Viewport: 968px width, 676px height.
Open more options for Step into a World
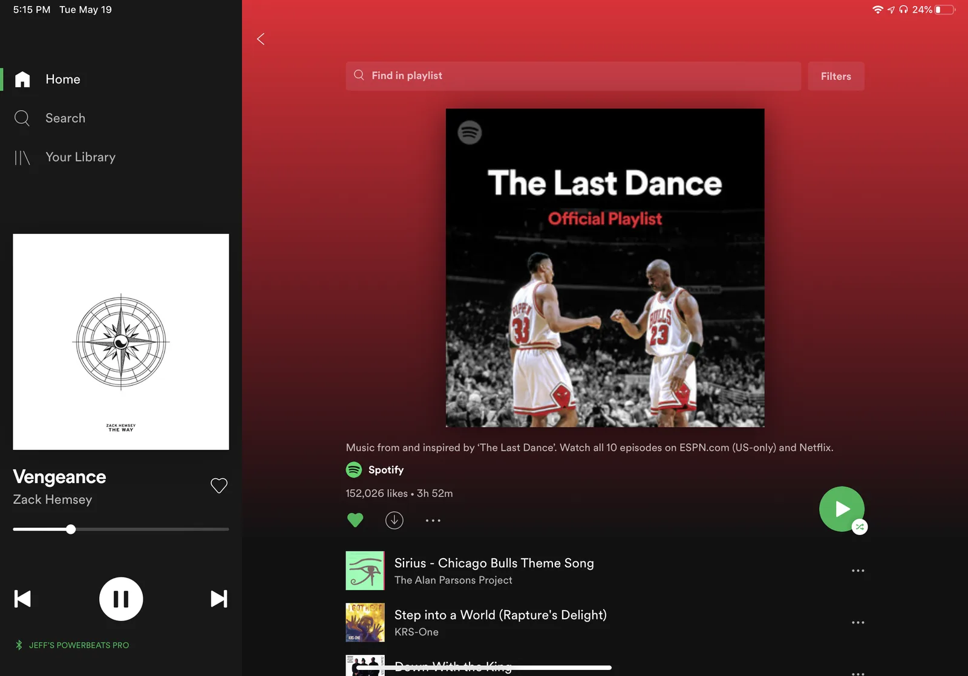(858, 623)
